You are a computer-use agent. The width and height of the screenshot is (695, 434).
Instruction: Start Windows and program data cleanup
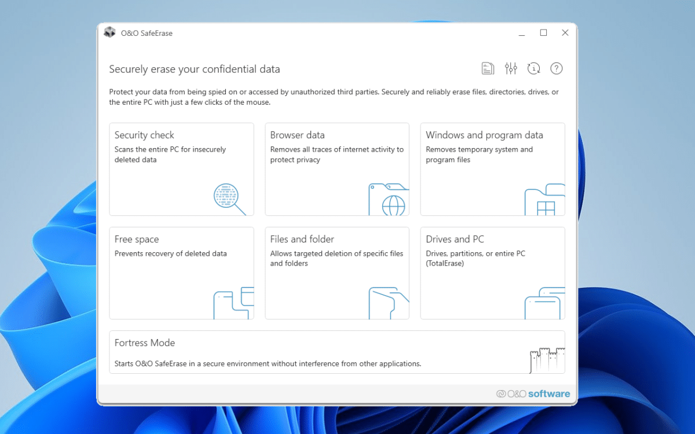pos(492,169)
